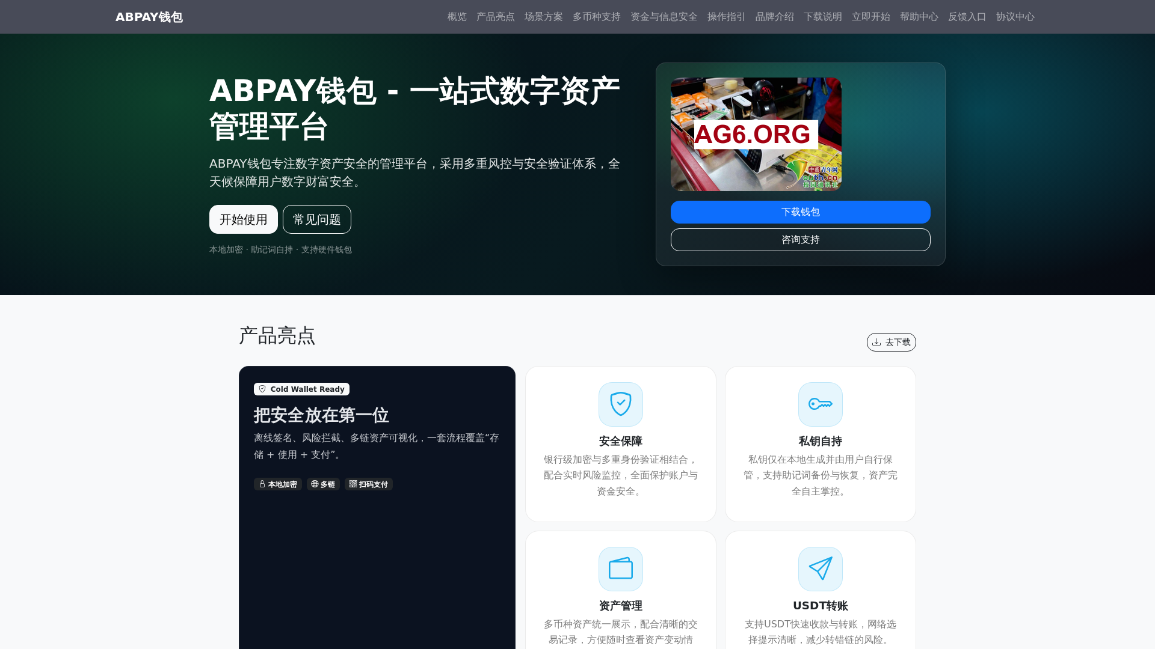
Task: Click the wallet icon for 资产管理
Action: click(x=621, y=569)
